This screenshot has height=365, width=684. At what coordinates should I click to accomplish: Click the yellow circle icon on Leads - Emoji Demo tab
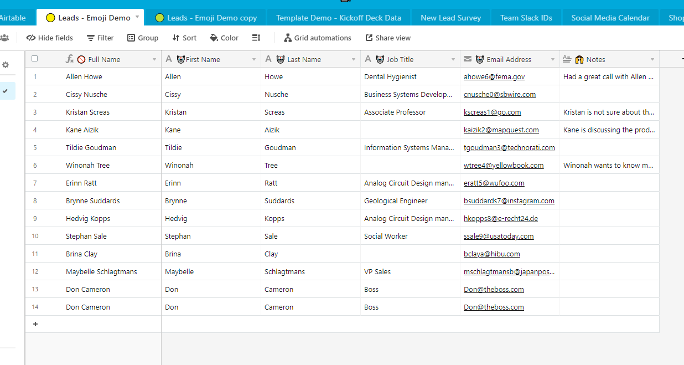50,18
